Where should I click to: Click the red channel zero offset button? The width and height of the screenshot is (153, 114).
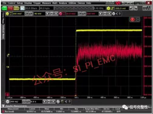[105, 14]
